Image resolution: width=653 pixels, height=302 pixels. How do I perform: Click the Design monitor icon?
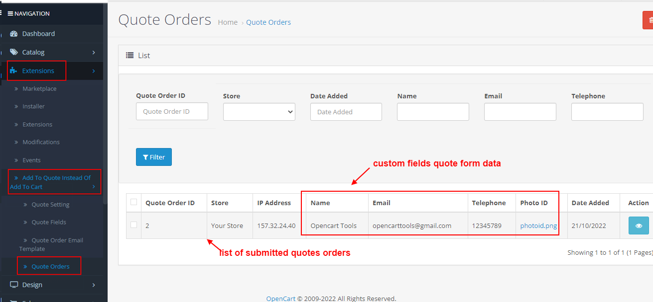tap(14, 285)
